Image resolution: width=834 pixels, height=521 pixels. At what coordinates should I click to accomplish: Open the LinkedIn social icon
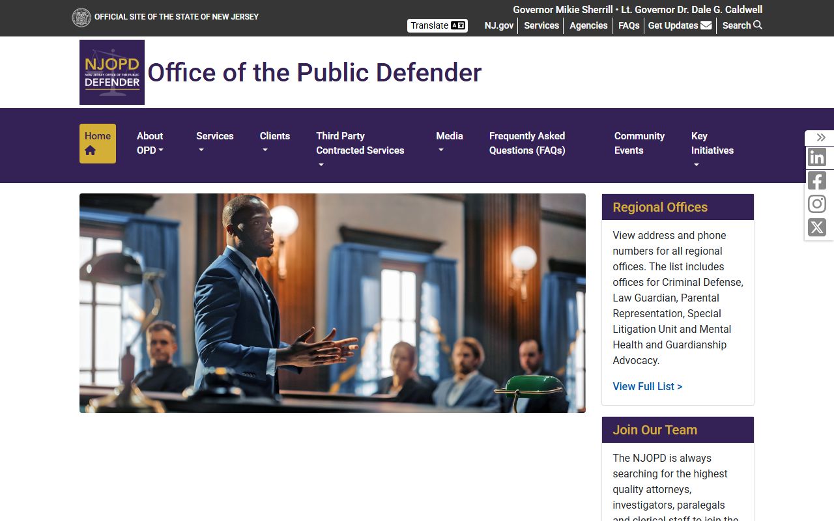coord(817,157)
